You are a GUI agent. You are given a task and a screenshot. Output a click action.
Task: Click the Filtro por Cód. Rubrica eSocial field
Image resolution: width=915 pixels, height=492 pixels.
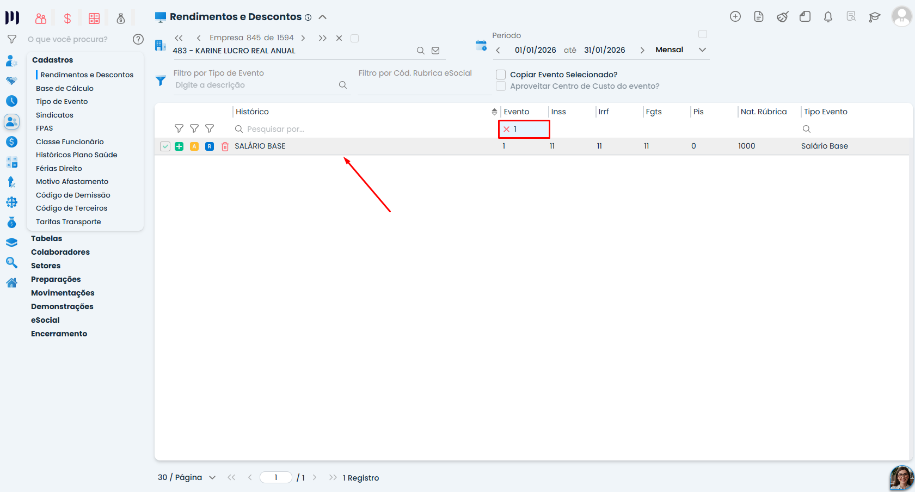(x=425, y=85)
